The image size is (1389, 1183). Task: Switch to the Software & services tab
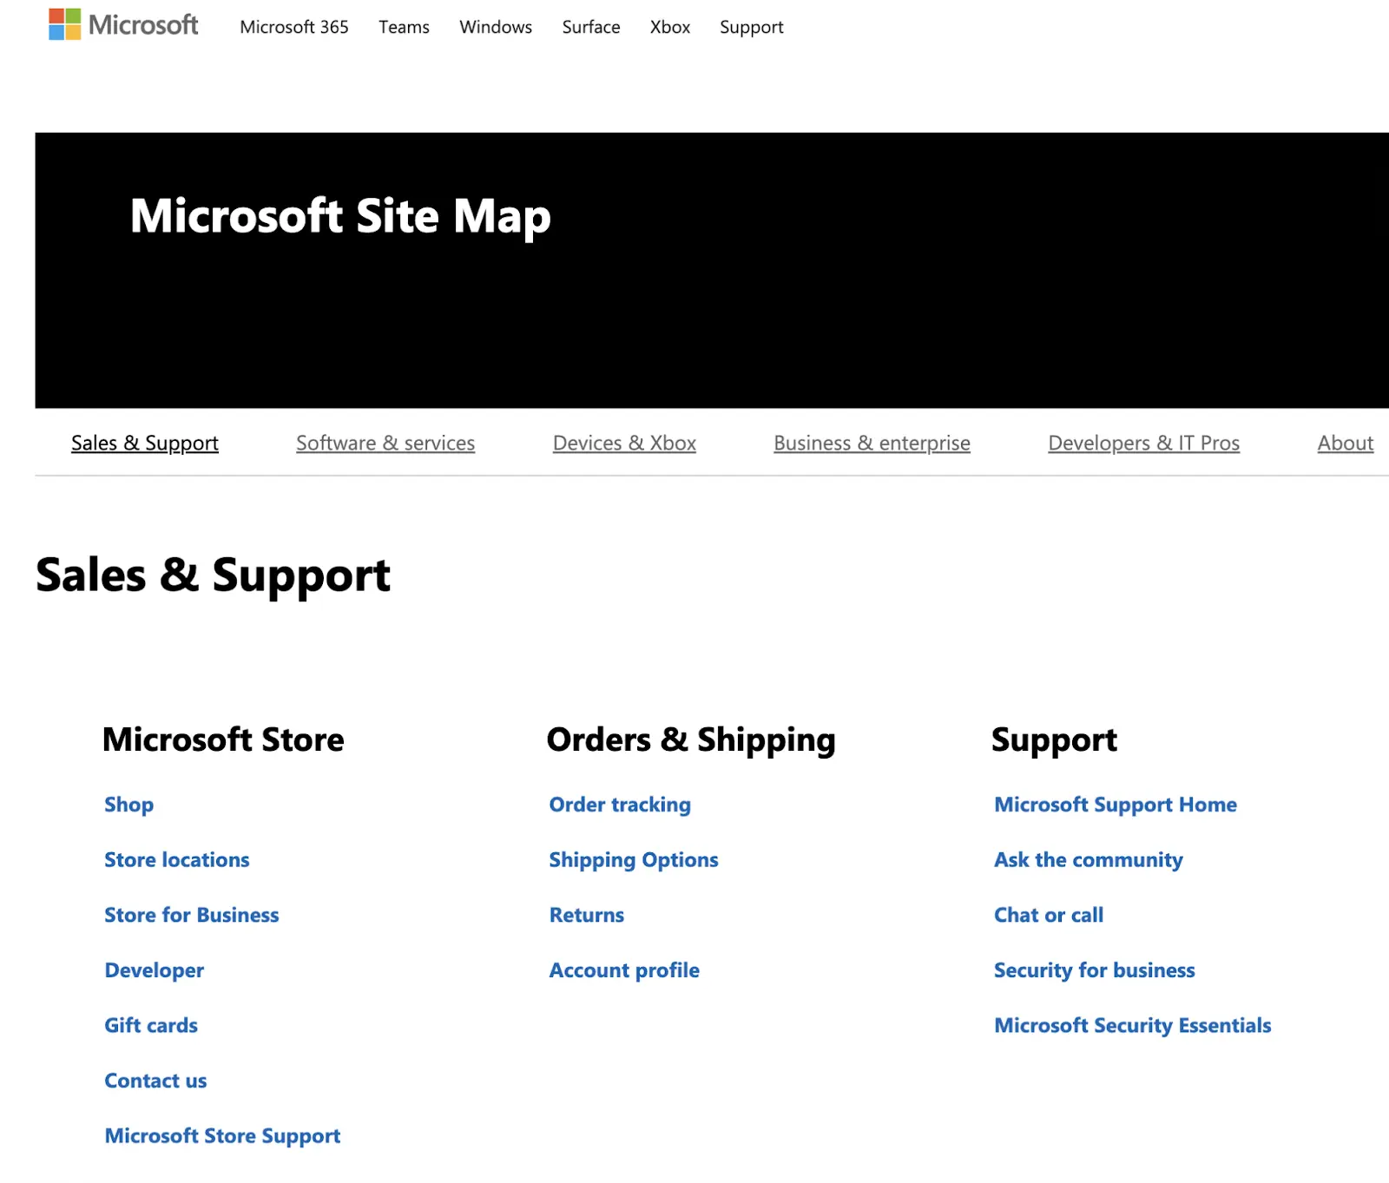(385, 443)
